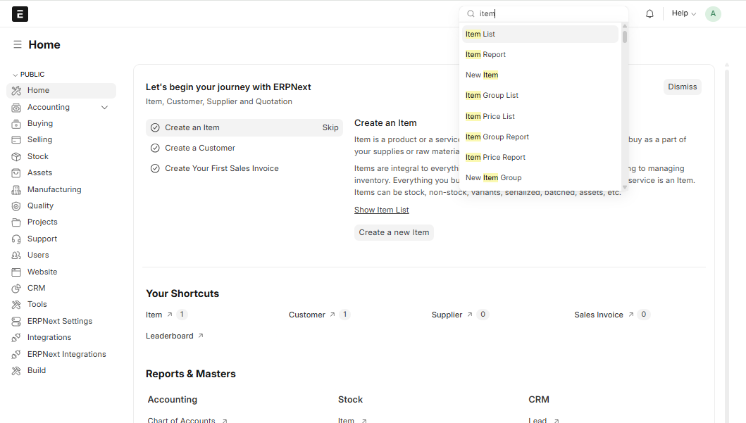Toggle check circle for Create a Customer
746x423 pixels.
(154, 148)
